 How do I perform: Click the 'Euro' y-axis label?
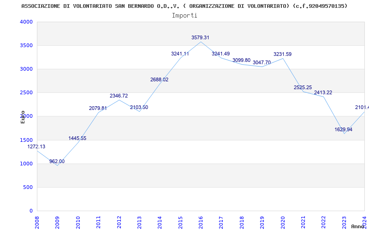pyautogui.click(x=23, y=117)
